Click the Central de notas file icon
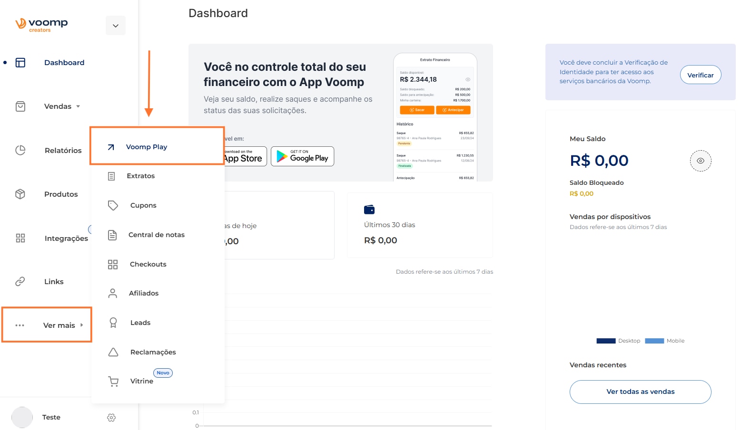Viewport: 751px width, 430px height. (112, 235)
